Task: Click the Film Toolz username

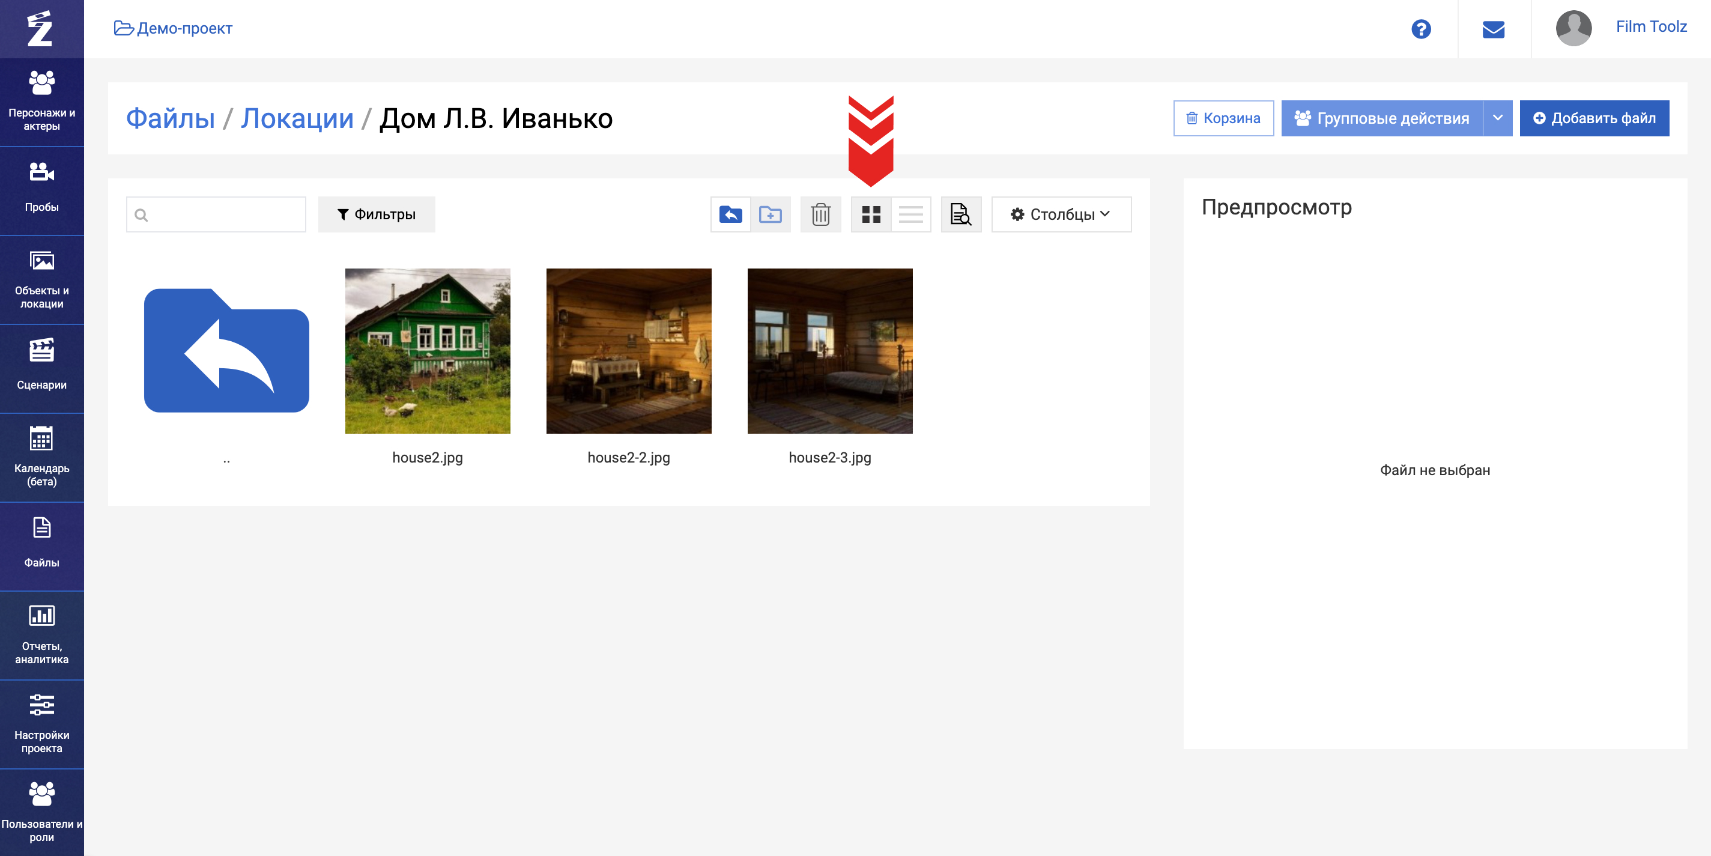Action: (1651, 26)
